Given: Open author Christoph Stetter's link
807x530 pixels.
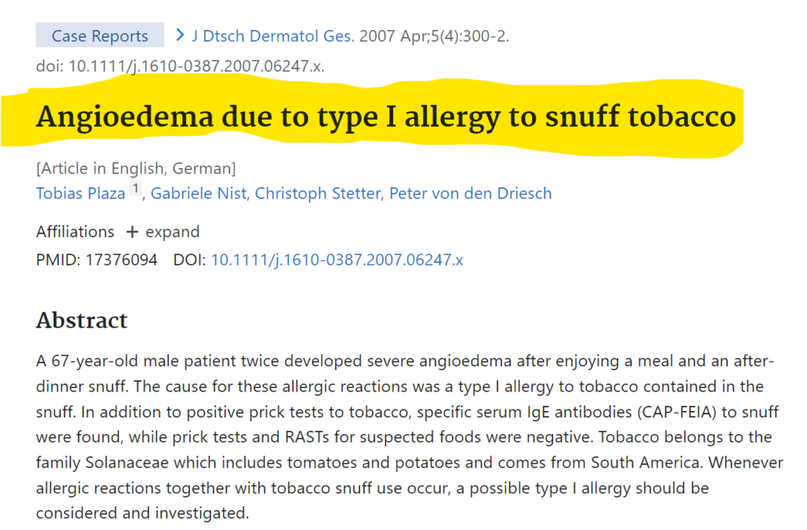Looking at the screenshot, I should pos(318,193).
